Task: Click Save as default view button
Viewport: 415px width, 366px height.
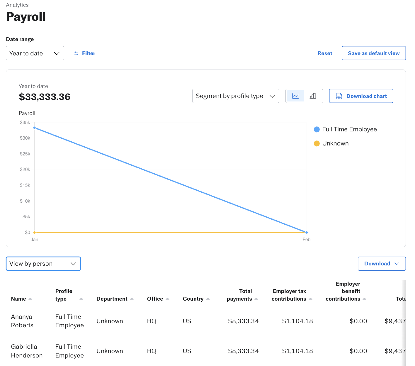Action: [x=373, y=53]
